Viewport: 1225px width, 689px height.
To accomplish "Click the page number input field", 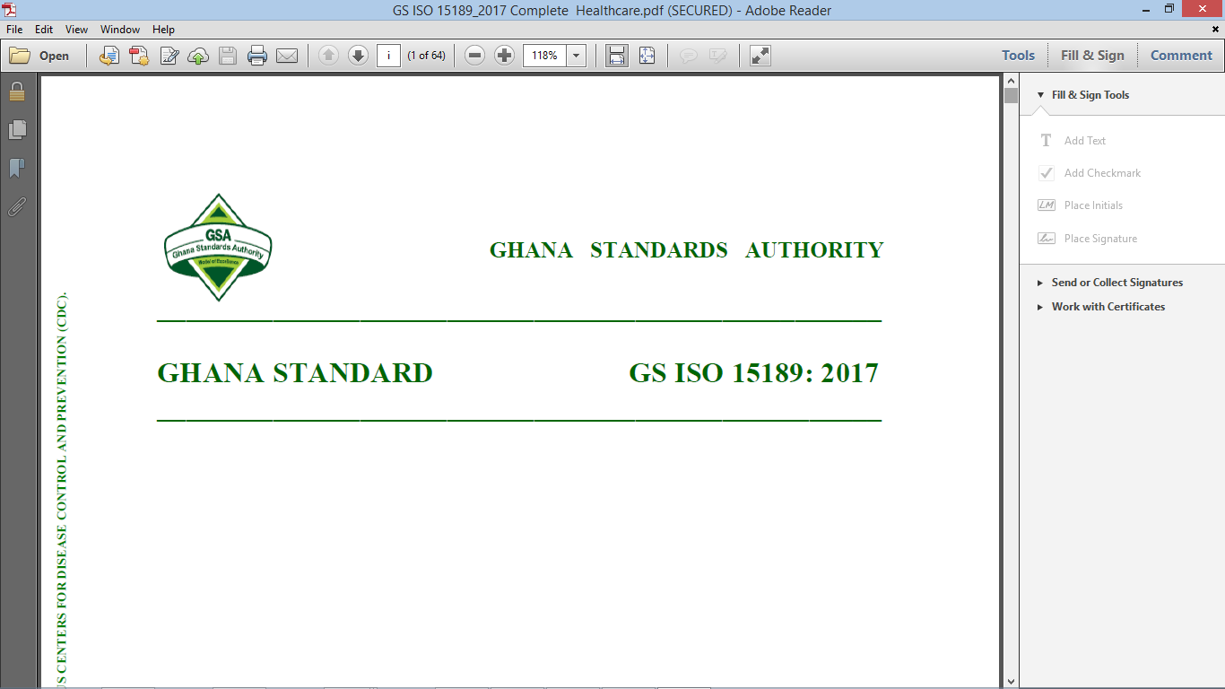I will point(388,56).
